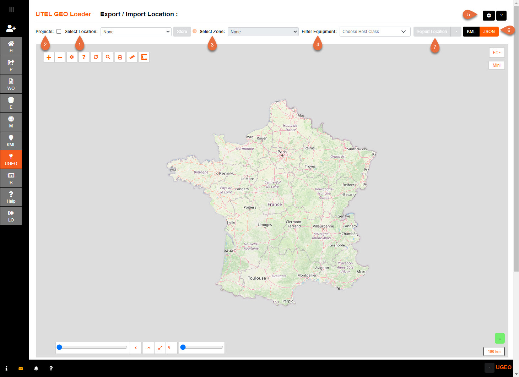The image size is (519, 377).
Task: Open the Fit dropdown on map
Action: click(497, 53)
